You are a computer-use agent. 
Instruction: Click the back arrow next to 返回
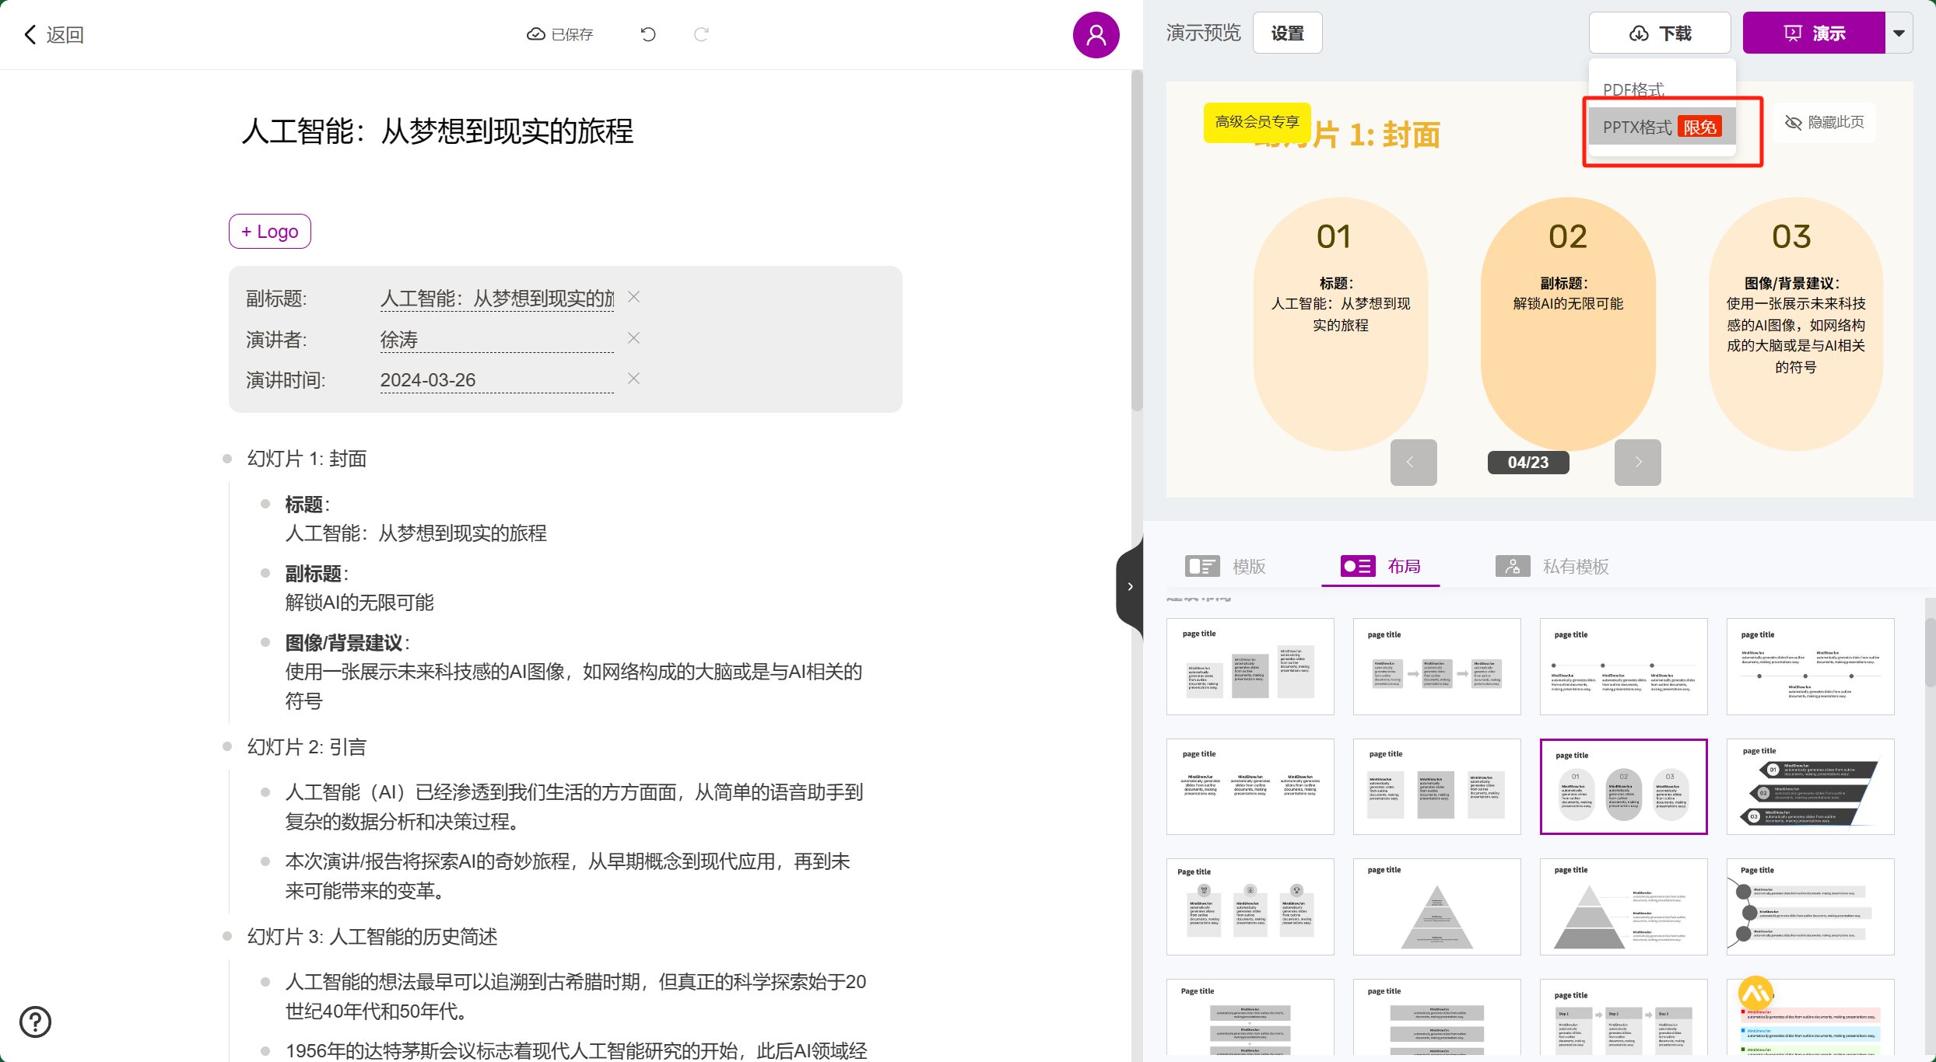pos(30,34)
